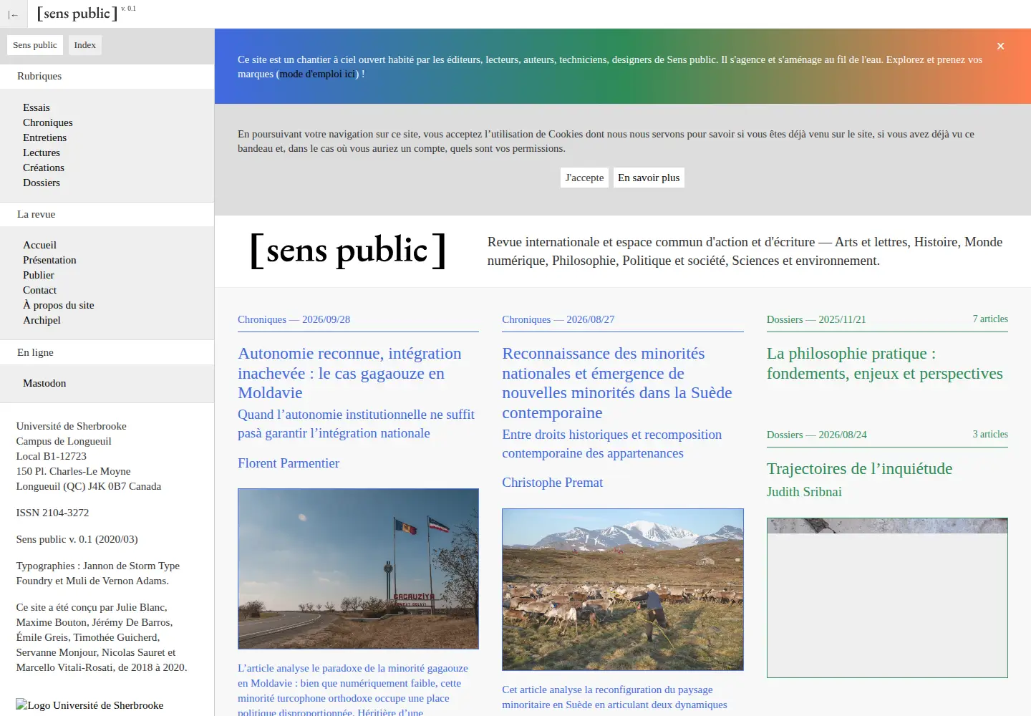
Task: Open the reindeer herd photo thumbnail
Action: [x=623, y=589]
